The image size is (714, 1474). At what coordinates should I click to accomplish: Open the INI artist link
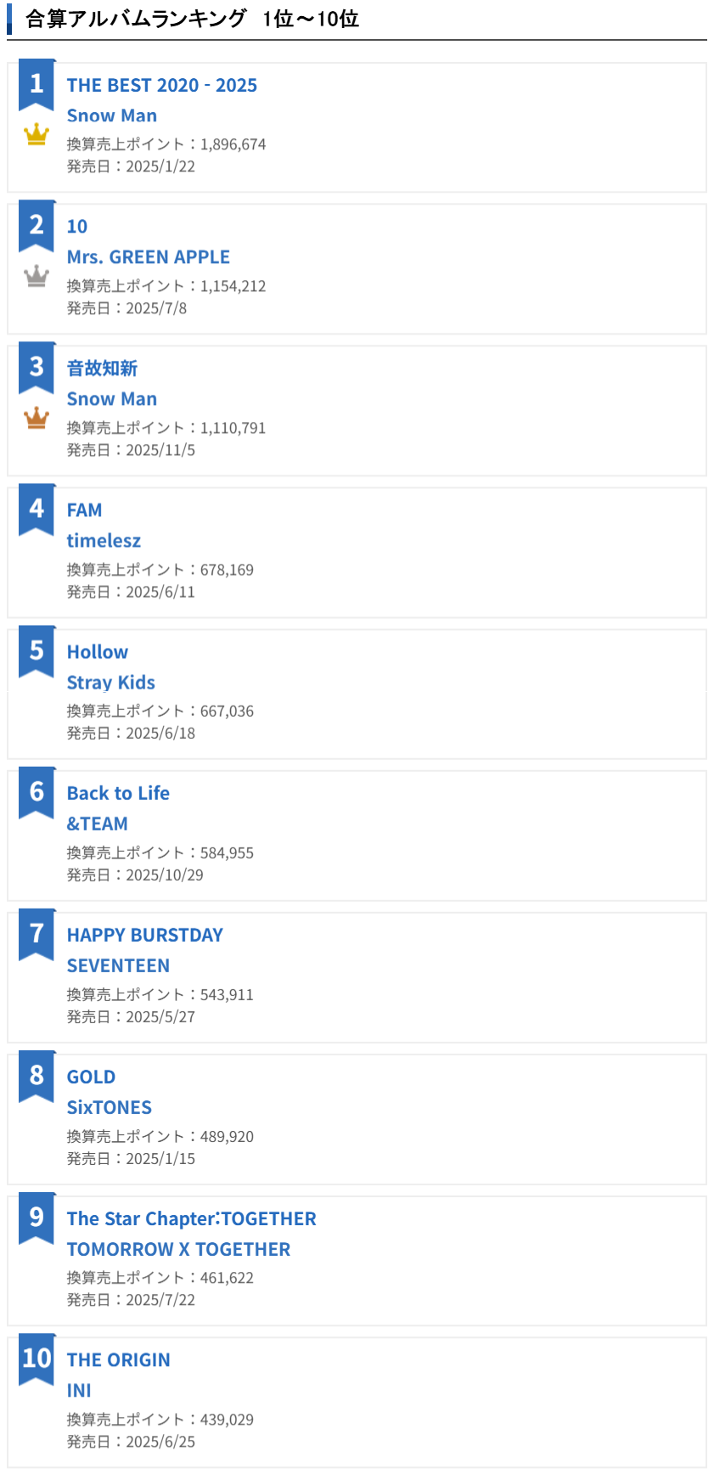tap(79, 1391)
